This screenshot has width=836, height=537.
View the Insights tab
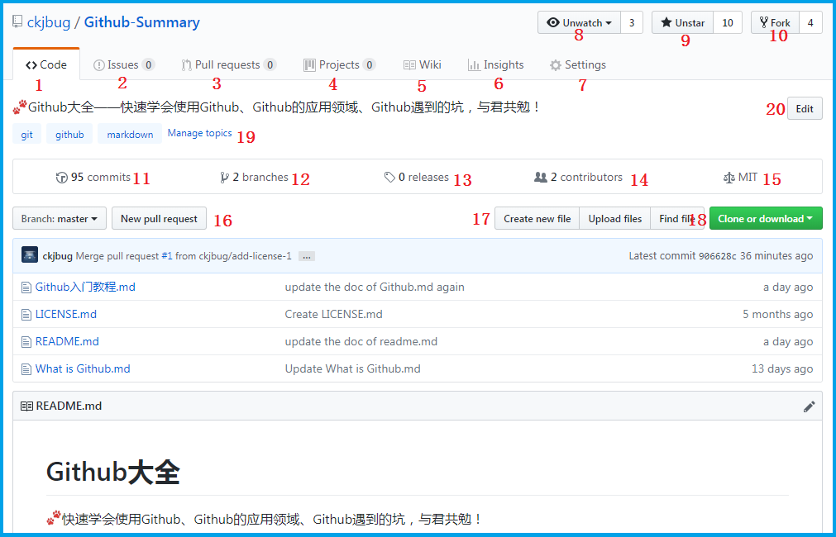point(495,64)
